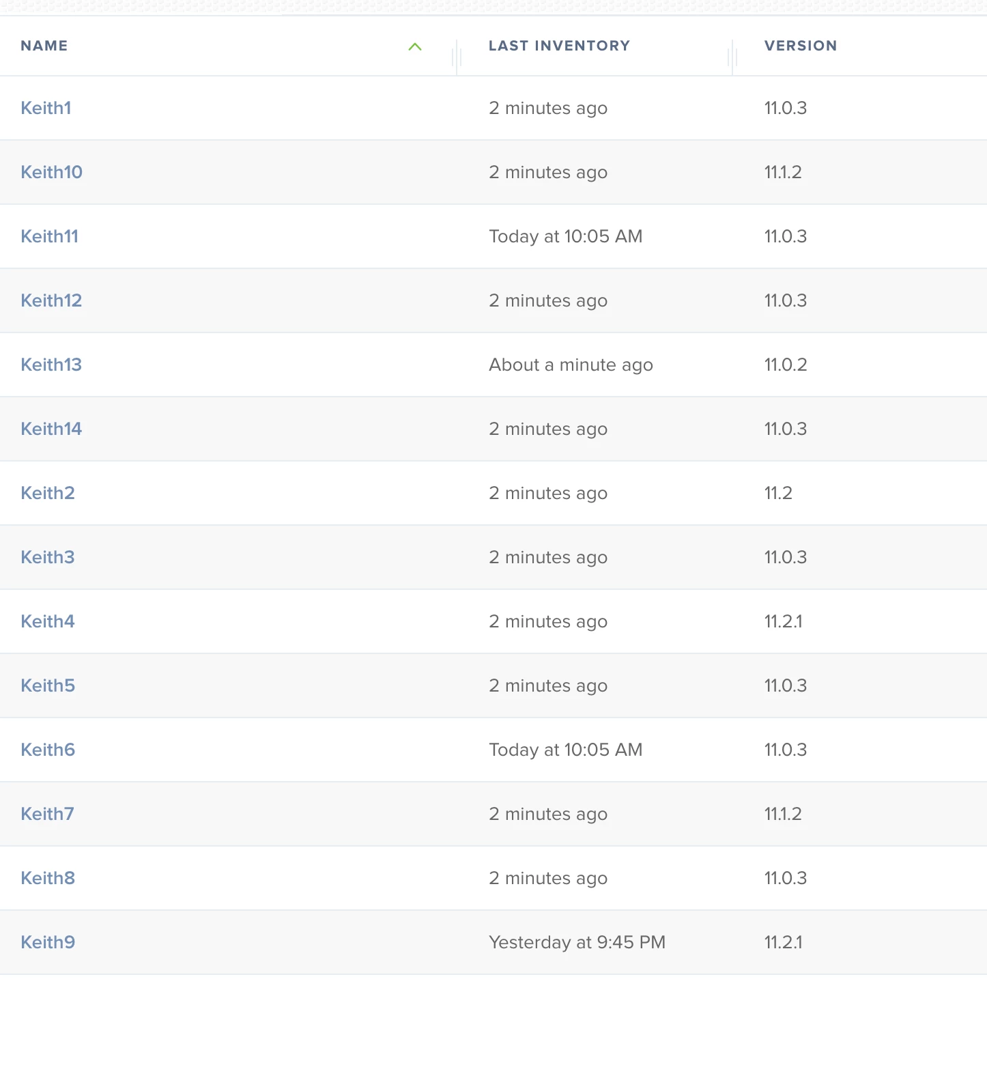Select 'Yesterday at 9:45 PM' in Keith9 row
Viewport: 987px width, 1091px height.
pyautogui.click(x=577, y=943)
